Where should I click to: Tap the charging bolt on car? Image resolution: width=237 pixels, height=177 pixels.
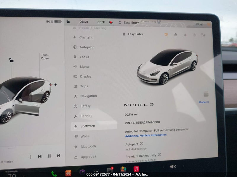[x=55, y=85]
